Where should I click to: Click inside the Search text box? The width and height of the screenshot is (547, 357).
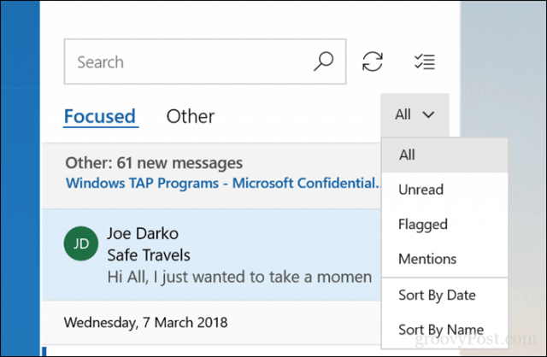click(x=205, y=61)
